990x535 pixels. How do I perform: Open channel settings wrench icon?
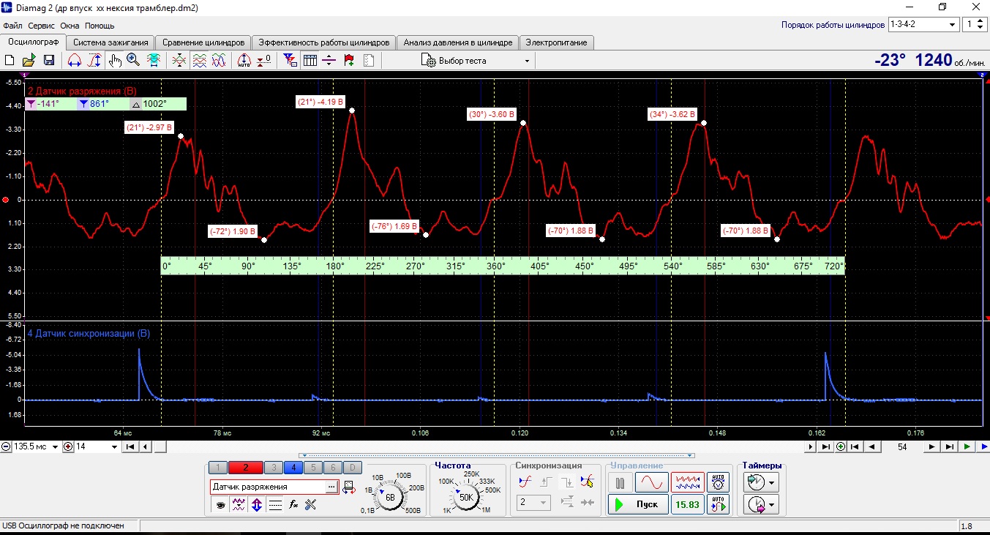click(310, 504)
